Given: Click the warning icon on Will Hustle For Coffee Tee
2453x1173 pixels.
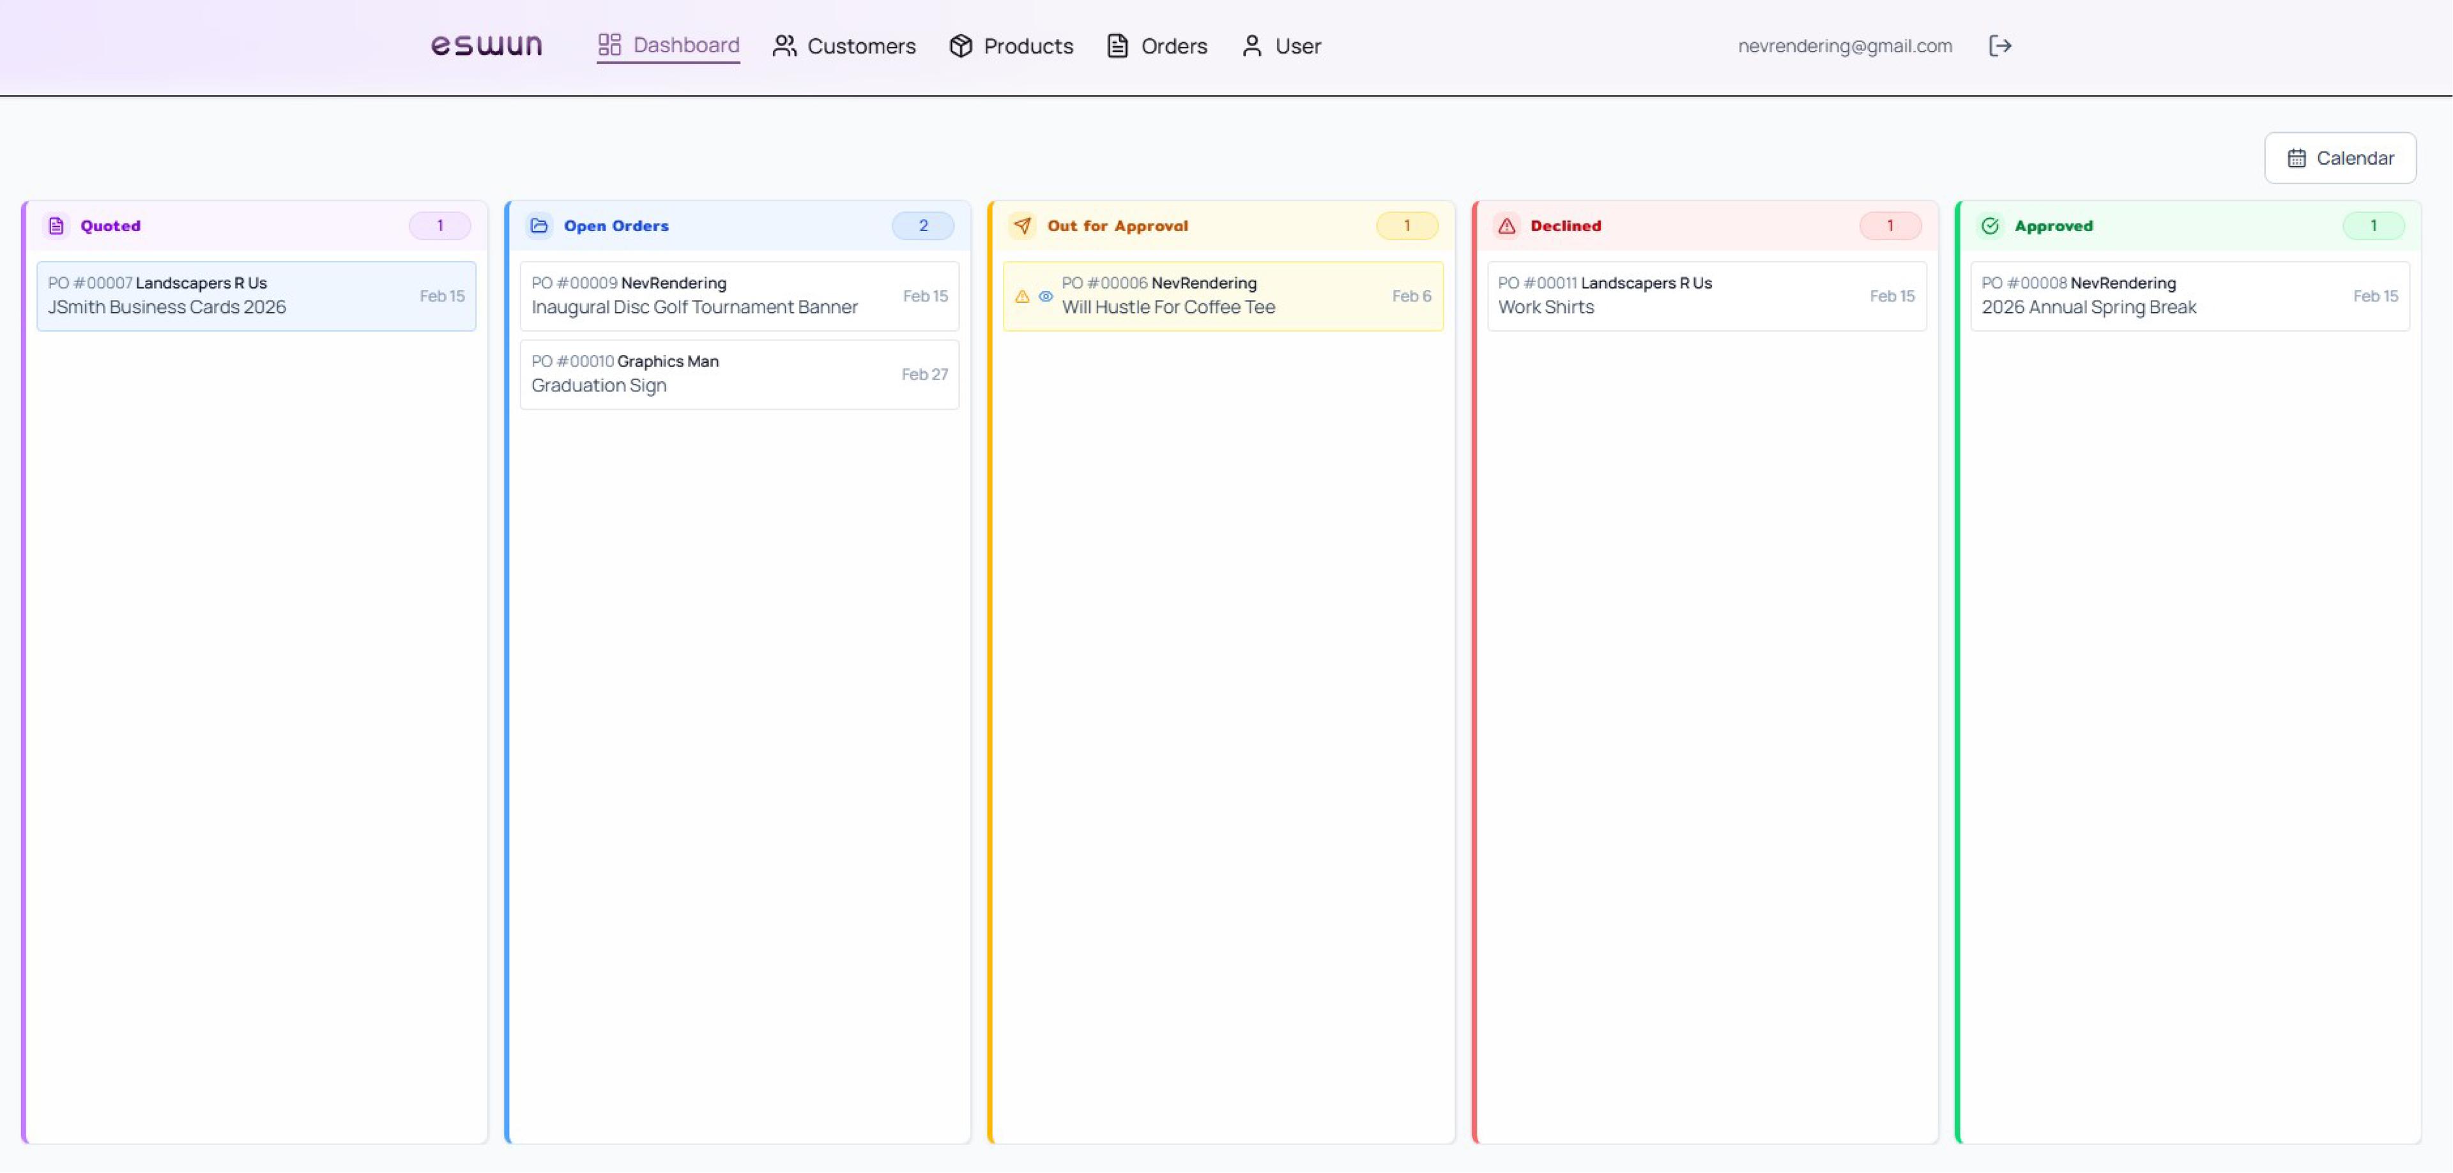Looking at the screenshot, I should (x=1022, y=296).
